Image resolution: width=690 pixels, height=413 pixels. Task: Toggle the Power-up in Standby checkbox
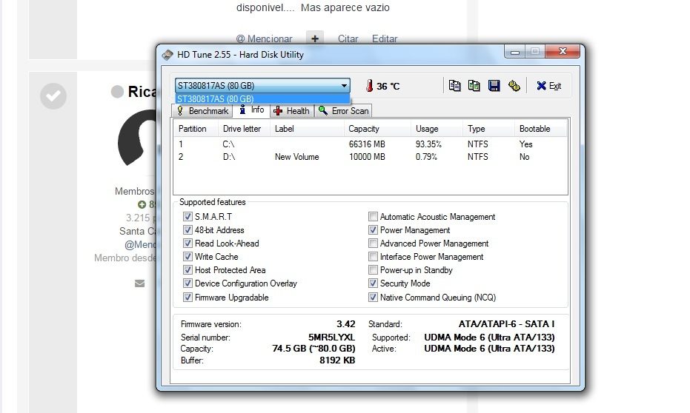coord(373,269)
